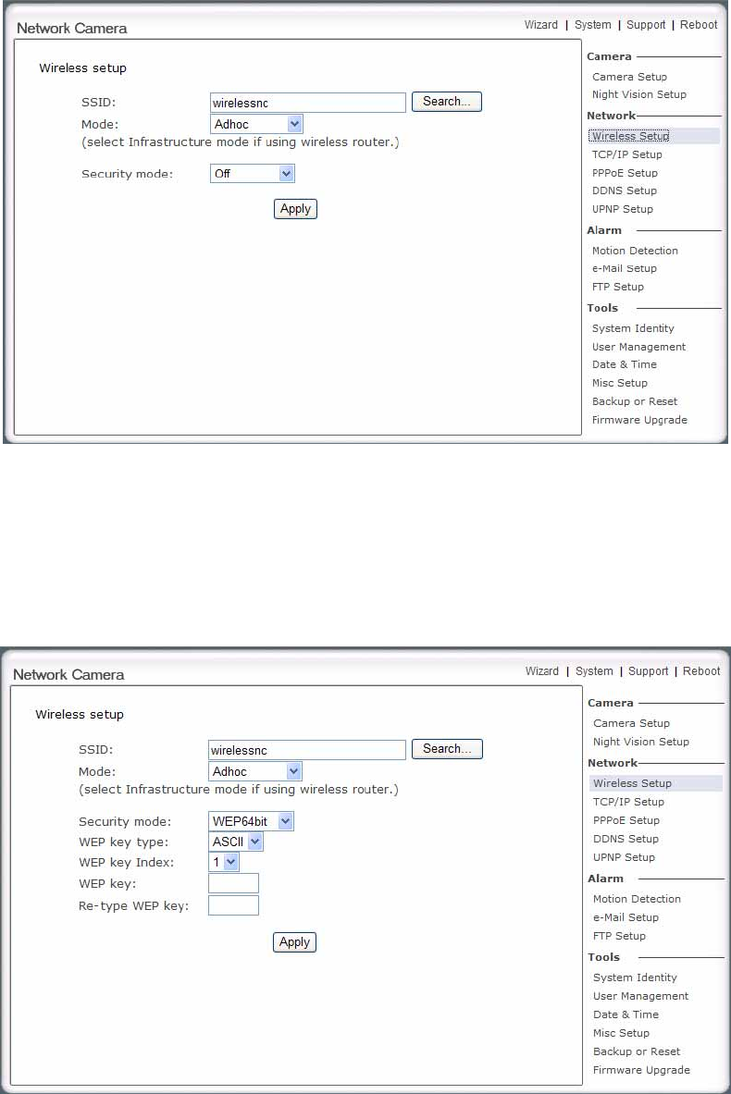Open UPNP Setup in lower sidebar
Viewport: 731px width, 1094px height.
point(625,857)
